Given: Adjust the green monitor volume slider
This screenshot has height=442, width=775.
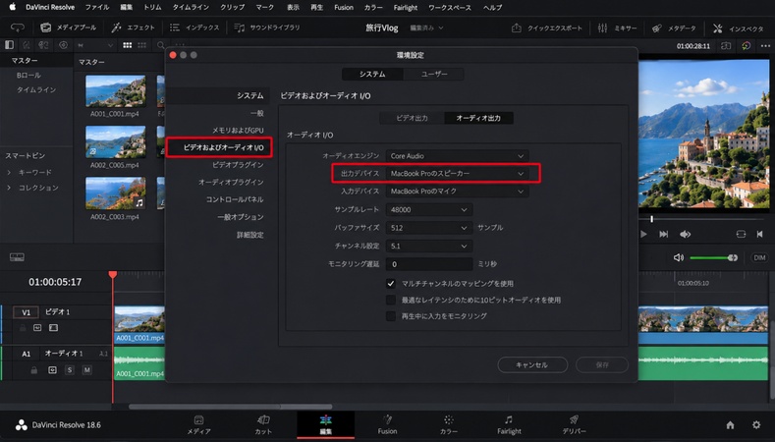Looking at the screenshot, I should (x=713, y=257).
